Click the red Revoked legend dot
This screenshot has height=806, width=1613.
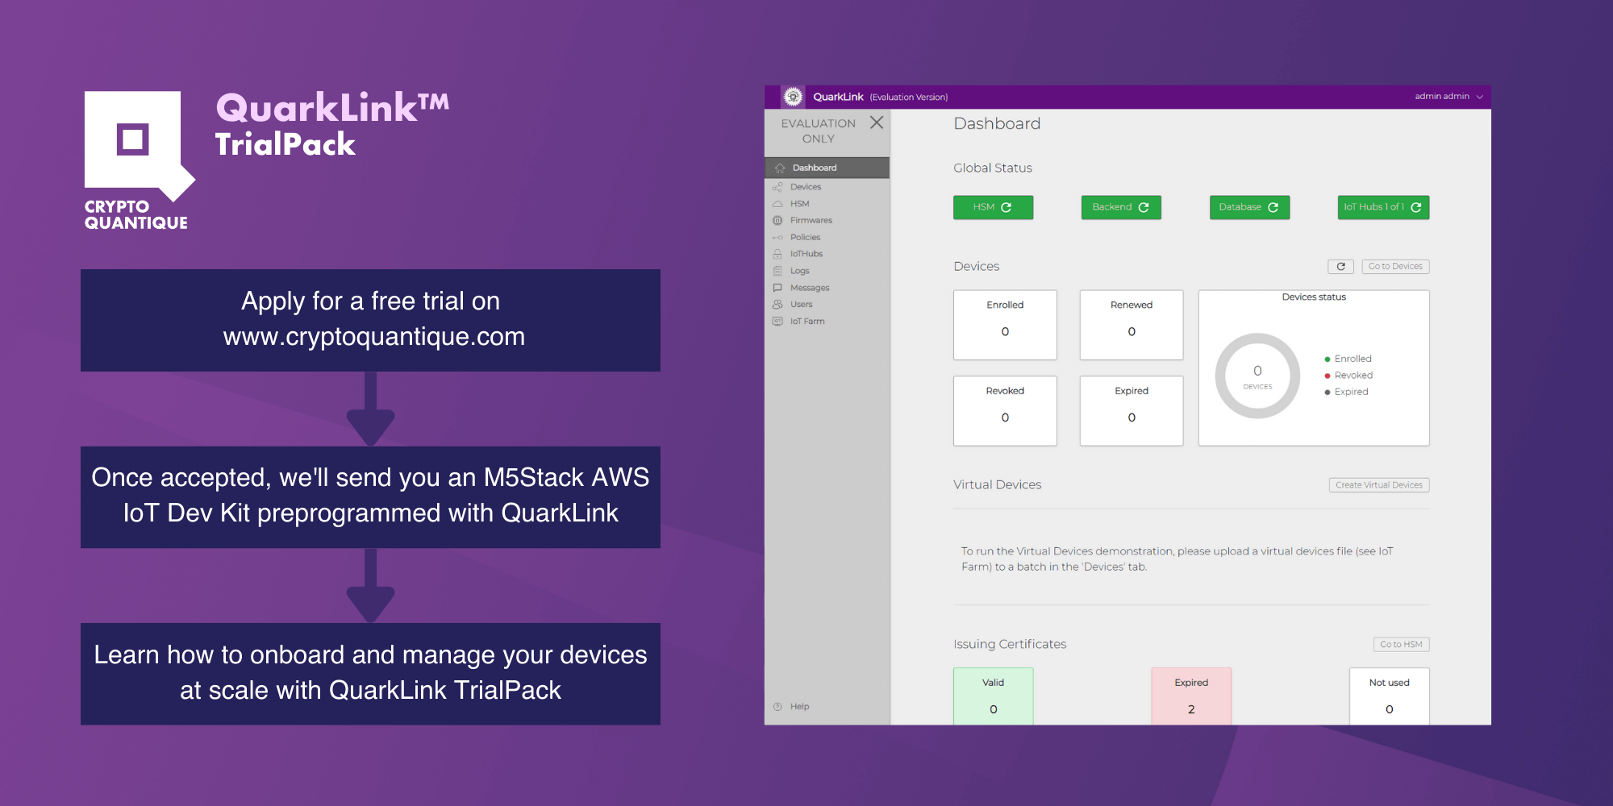coord(1327,376)
